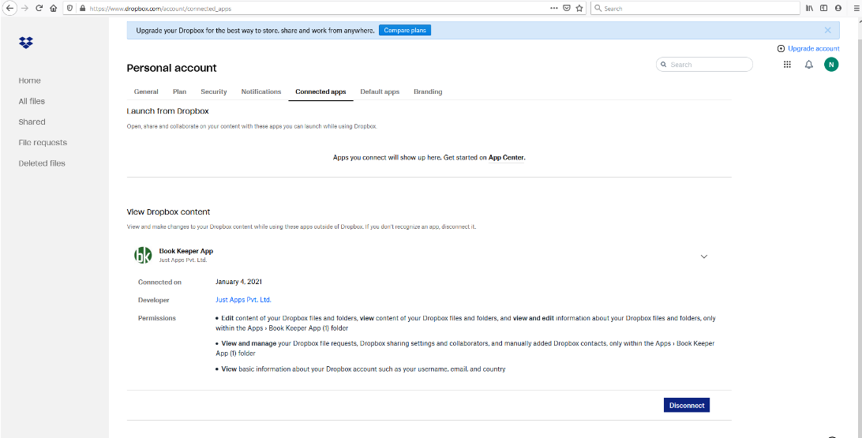The image size is (862, 438).
Task: Dismiss the upgrade banner with X
Action: pos(828,30)
